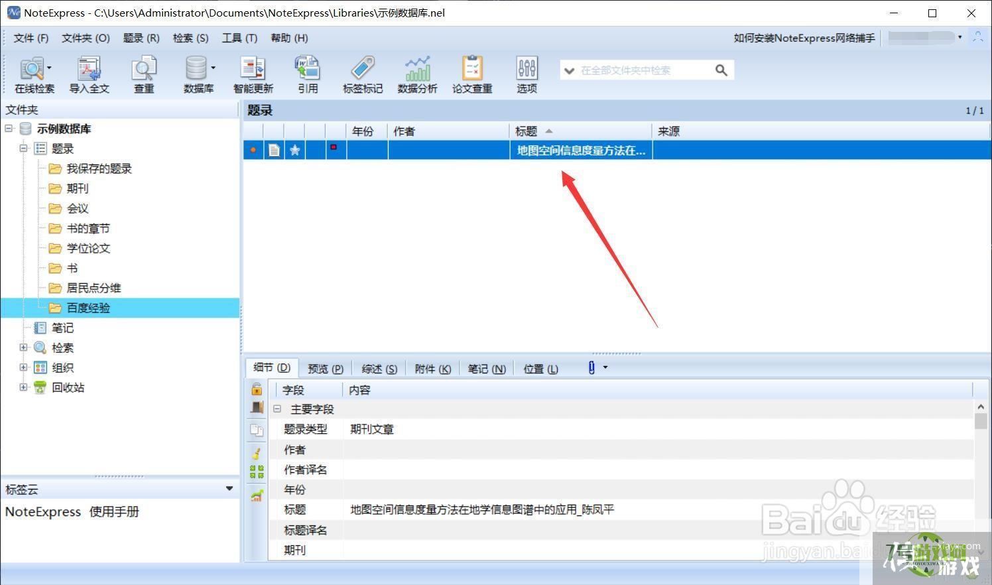992x585 pixels.
Task: Sort records by 作者 column header
Action: pyautogui.click(x=448, y=131)
